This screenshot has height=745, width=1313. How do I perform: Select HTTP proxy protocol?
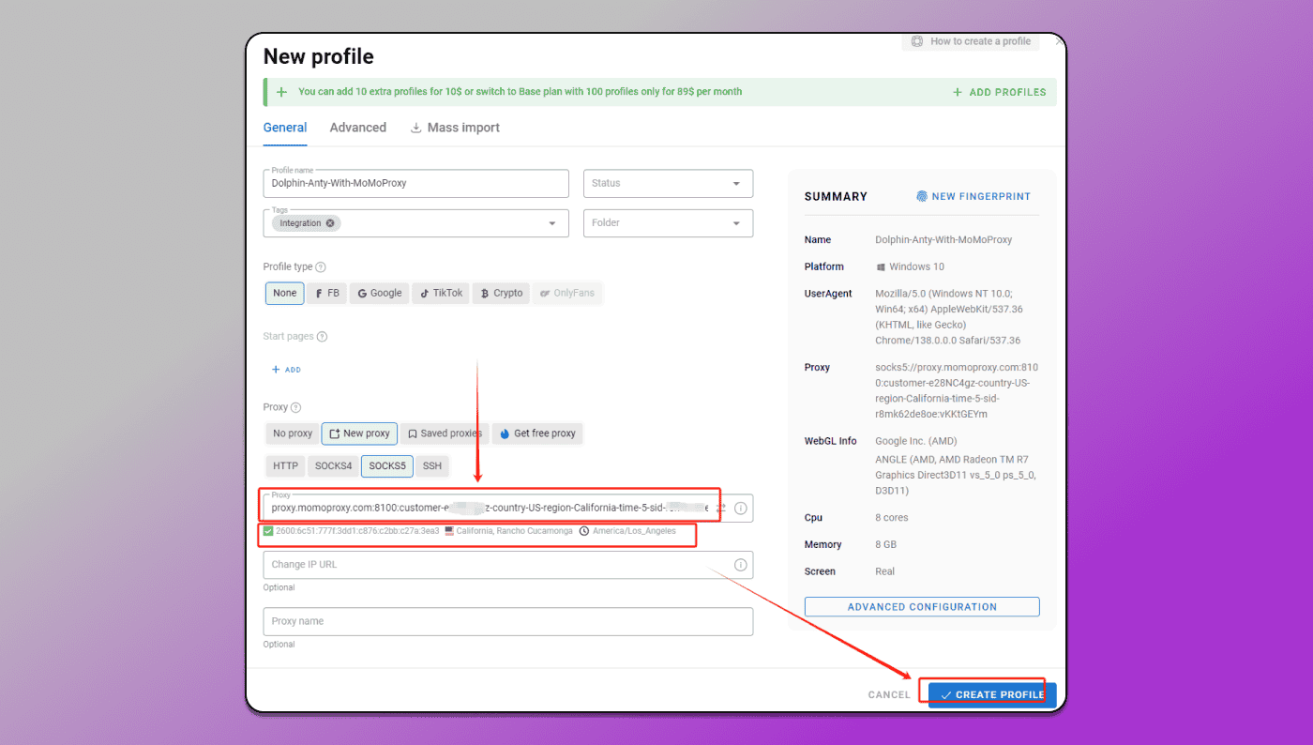285,466
